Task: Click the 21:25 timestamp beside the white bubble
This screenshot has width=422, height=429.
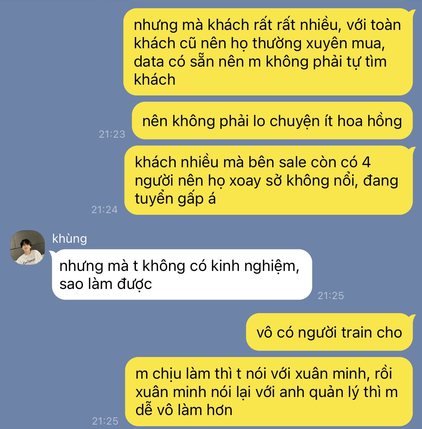Action: 331,296
